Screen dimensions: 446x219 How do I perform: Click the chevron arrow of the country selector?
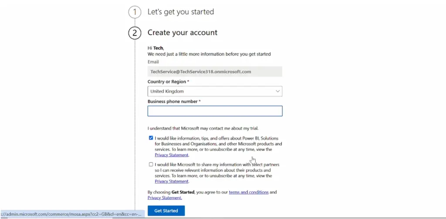click(277, 91)
